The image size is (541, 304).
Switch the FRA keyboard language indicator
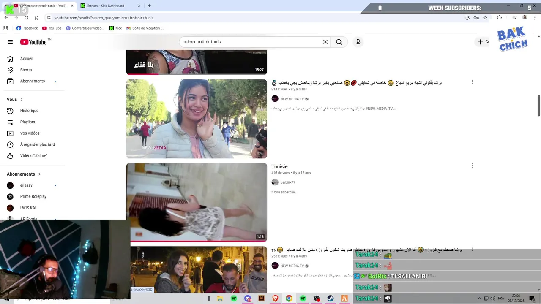[x=501, y=299]
